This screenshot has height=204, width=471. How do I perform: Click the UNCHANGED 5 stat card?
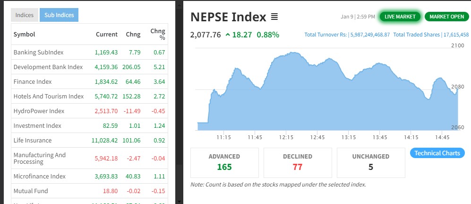point(370,161)
